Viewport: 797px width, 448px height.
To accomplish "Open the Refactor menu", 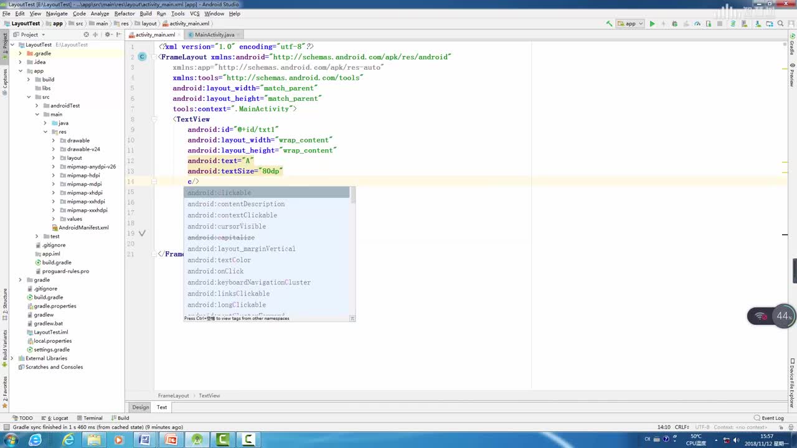I will click(x=125, y=13).
